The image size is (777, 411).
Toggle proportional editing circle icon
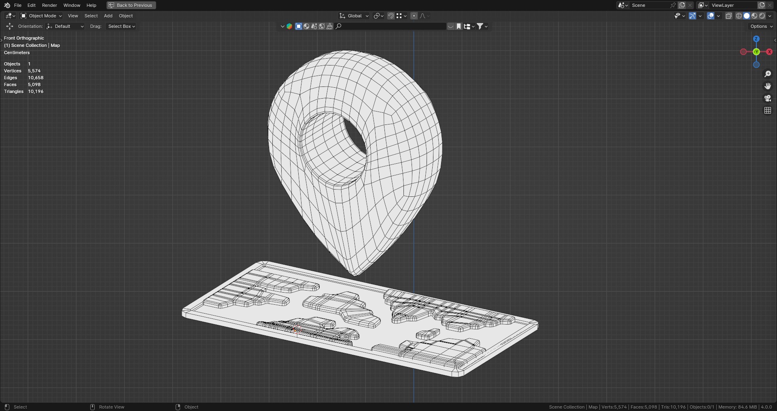(x=414, y=16)
